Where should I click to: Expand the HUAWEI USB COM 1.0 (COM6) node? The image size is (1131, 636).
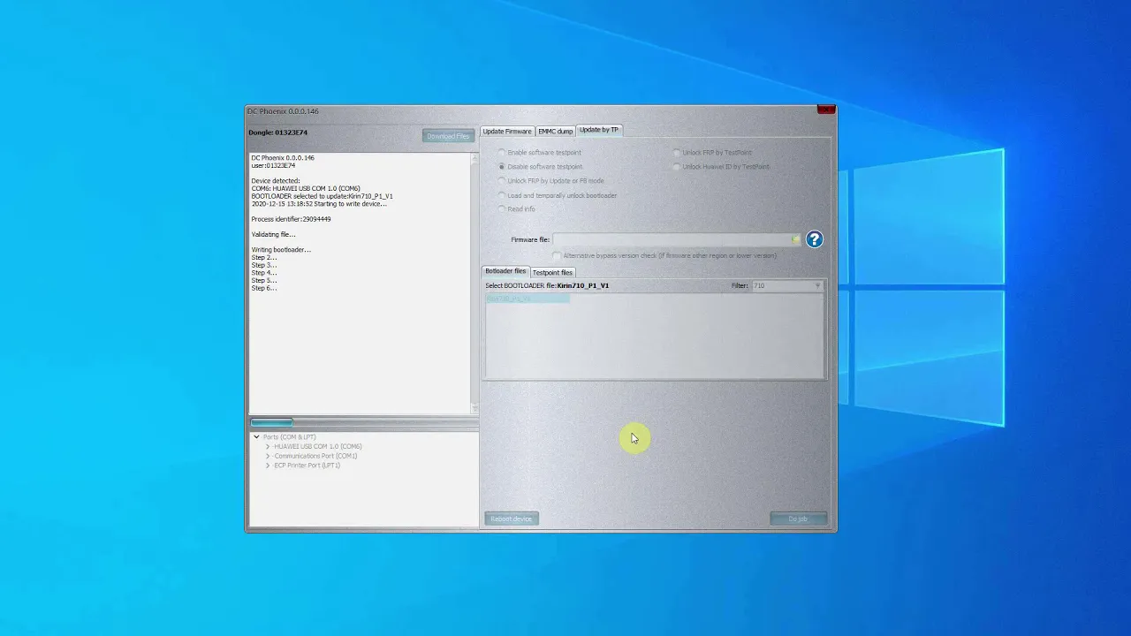pyautogui.click(x=268, y=447)
